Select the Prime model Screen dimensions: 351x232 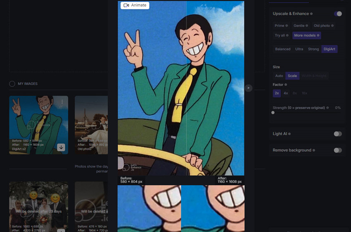(x=281, y=26)
